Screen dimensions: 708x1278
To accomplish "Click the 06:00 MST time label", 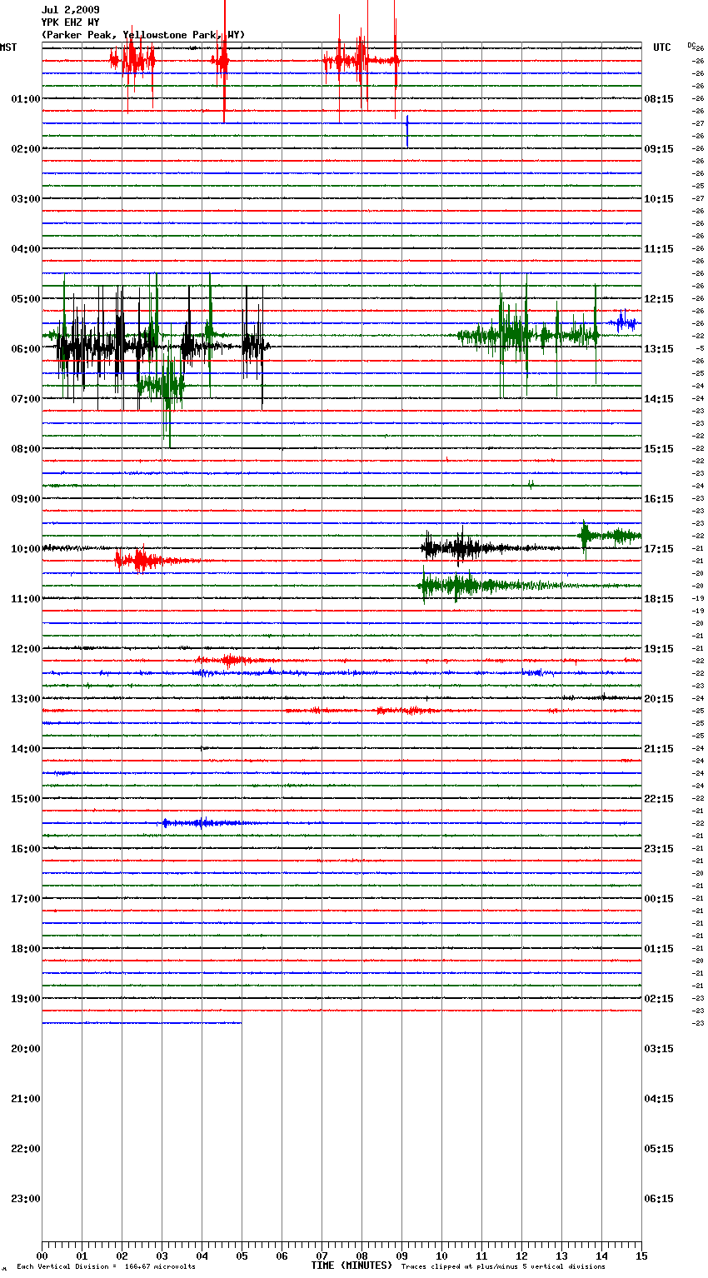I will (26, 349).
